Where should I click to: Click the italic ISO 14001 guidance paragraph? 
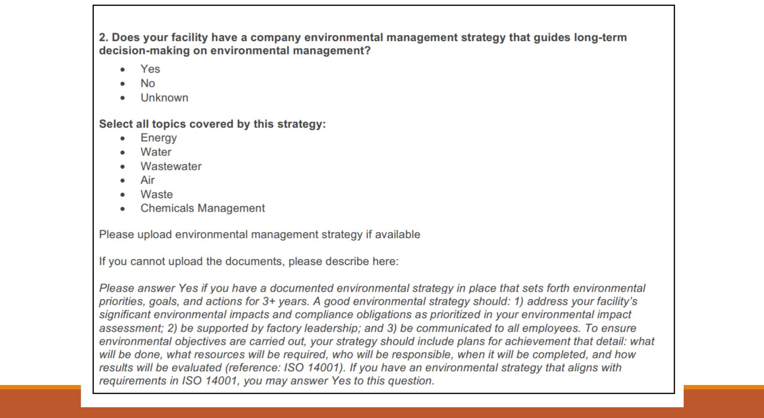[x=376, y=334]
